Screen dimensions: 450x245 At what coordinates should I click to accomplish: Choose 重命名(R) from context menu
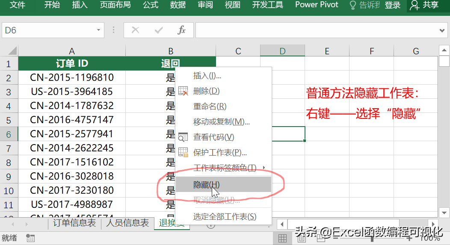[x=224, y=106]
